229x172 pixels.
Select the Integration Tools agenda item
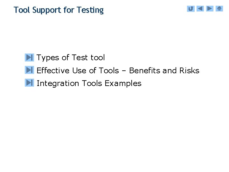tap(89, 83)
